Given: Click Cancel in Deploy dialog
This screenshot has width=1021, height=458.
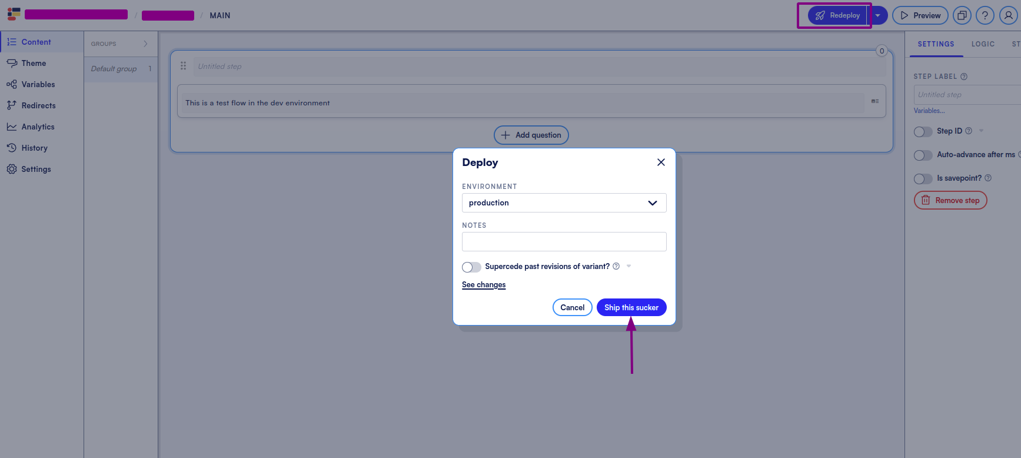Looking at the screenshot, I should pos(572,307).
